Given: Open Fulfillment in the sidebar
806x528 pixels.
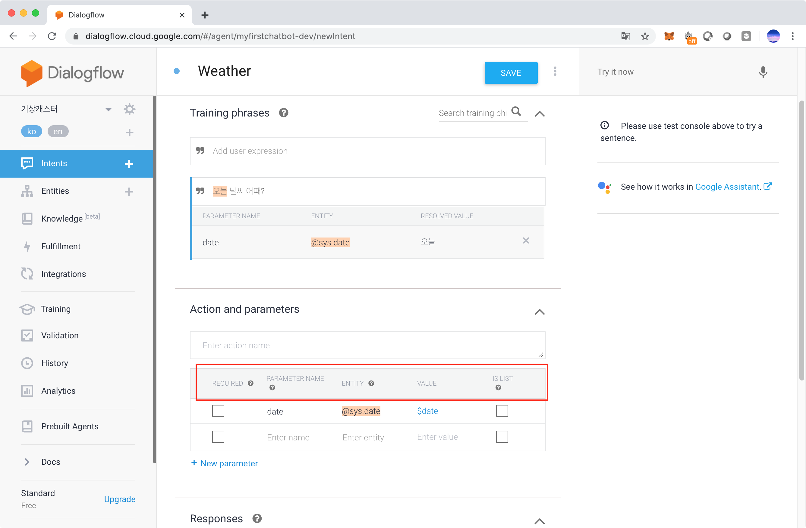Looking at the screenshot, I should (x=61, y=246).
